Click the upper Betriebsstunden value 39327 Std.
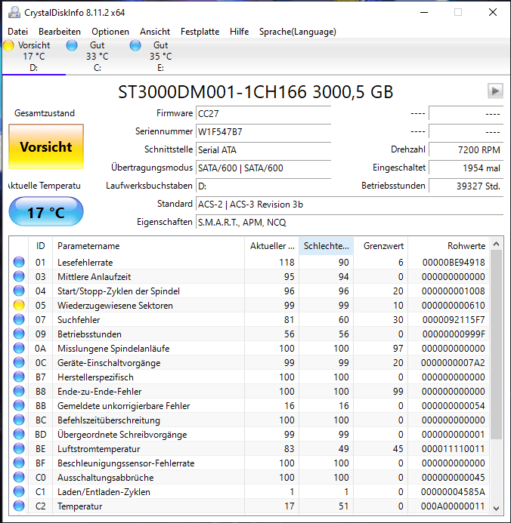Viewport: 511px width, 523px height. (466, 186)
